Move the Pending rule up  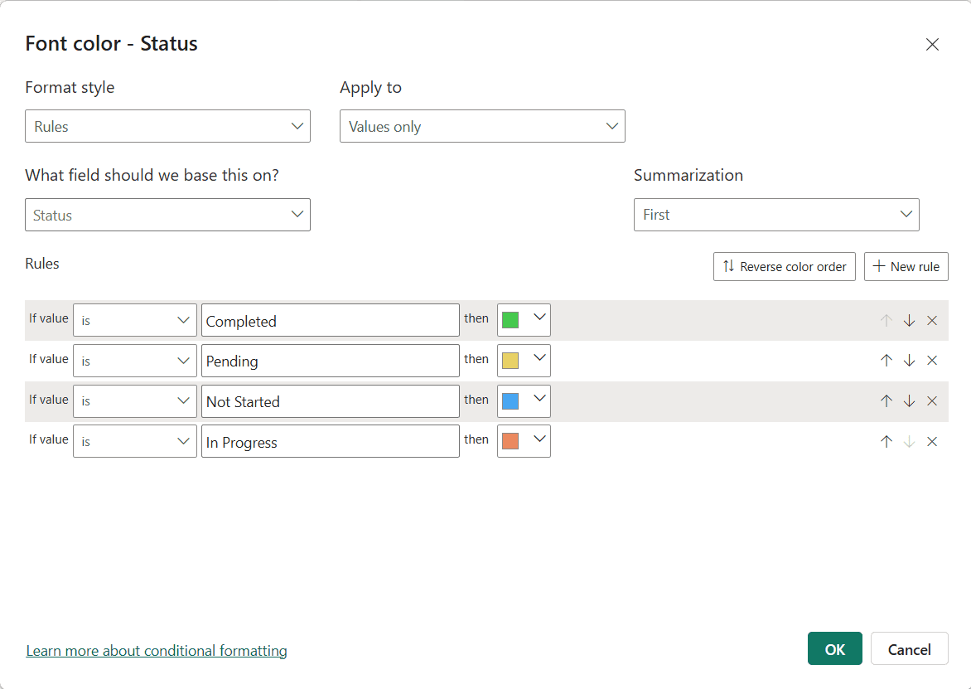[886, 361]
